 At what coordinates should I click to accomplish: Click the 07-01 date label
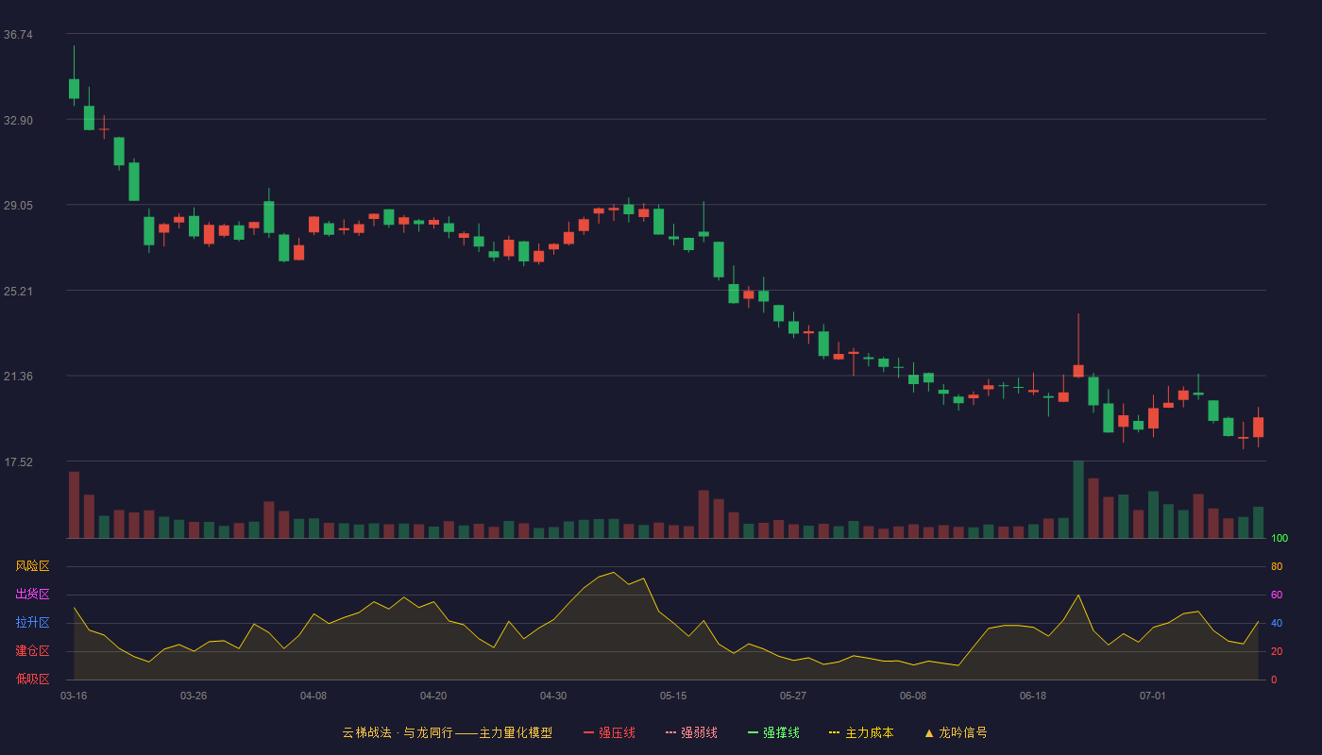click(x=1153, y=696)
